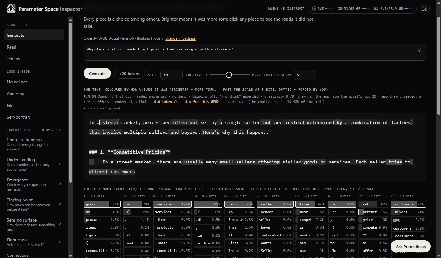This screenshot has width=441, height=258.
Task: Click the RAM 33/62 GB indicator
Action: tap(354, 9)
